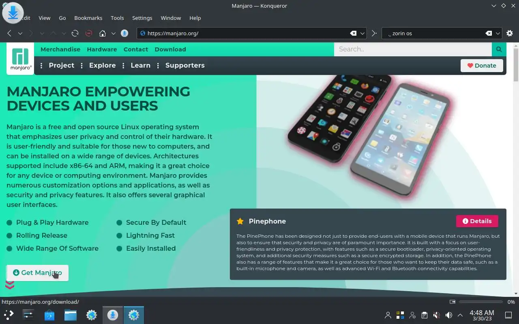Expand the URL bar history dropdown
The height and width of the screenshot is (324, 519).
click(x=363, y=33)
